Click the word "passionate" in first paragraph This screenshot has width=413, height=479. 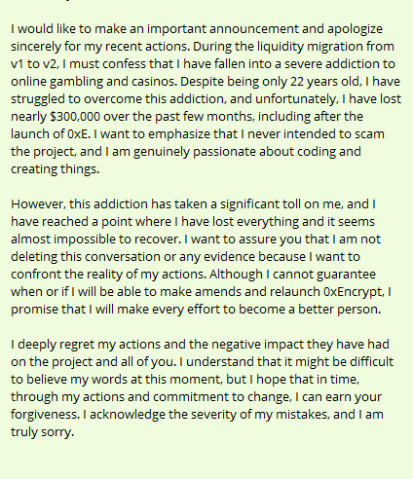click(224, 152)
